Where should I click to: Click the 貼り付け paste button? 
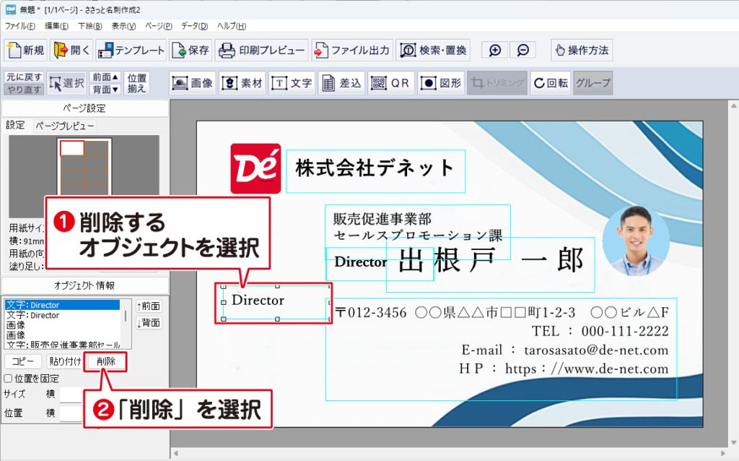pyautogui.click(x=65, y=361)
